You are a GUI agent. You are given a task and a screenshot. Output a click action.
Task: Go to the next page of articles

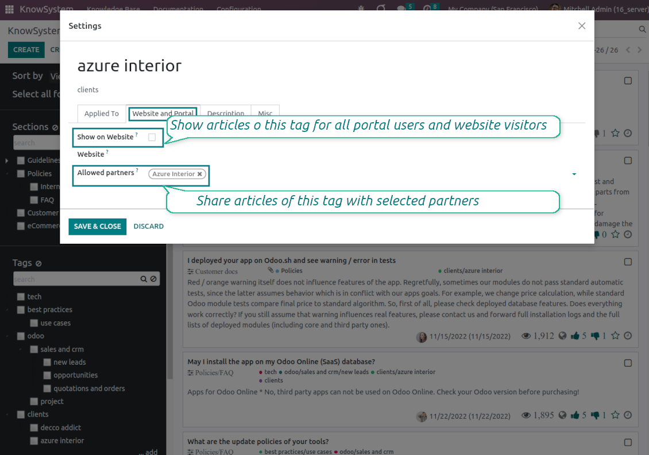pyautogui.click(x=639, y=50)
